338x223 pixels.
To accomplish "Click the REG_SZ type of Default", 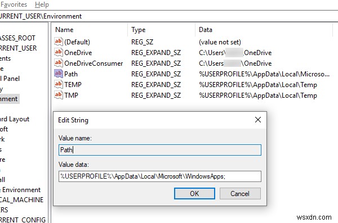I will tap(143, 42).
